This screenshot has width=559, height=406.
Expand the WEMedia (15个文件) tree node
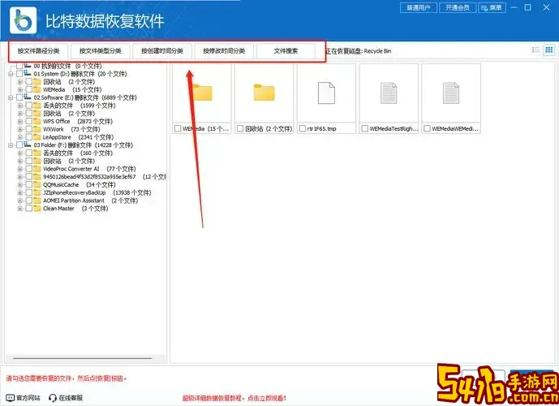(x=20, y=89)
